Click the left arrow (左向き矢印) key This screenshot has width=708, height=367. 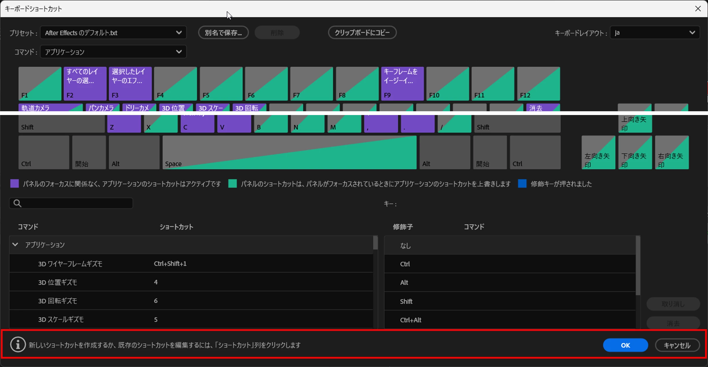[598, 153]
